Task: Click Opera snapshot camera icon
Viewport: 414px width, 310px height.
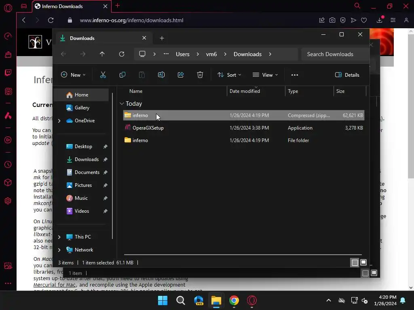Action: [332, 20]
